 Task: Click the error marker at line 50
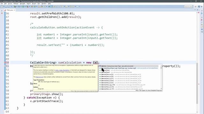pyautogui.click(x=5, y=63)
